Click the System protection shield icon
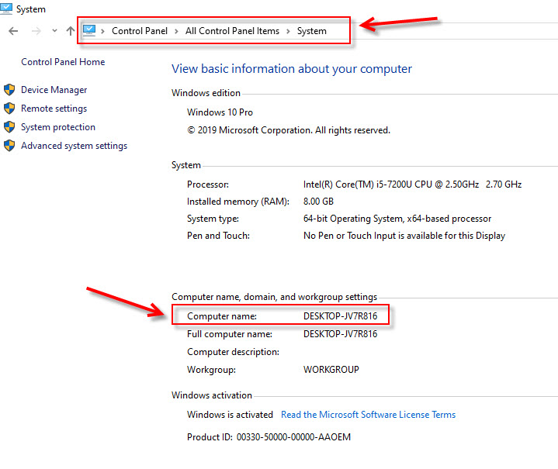Viewport: 558px width, 469px height. tap(9, 126)
